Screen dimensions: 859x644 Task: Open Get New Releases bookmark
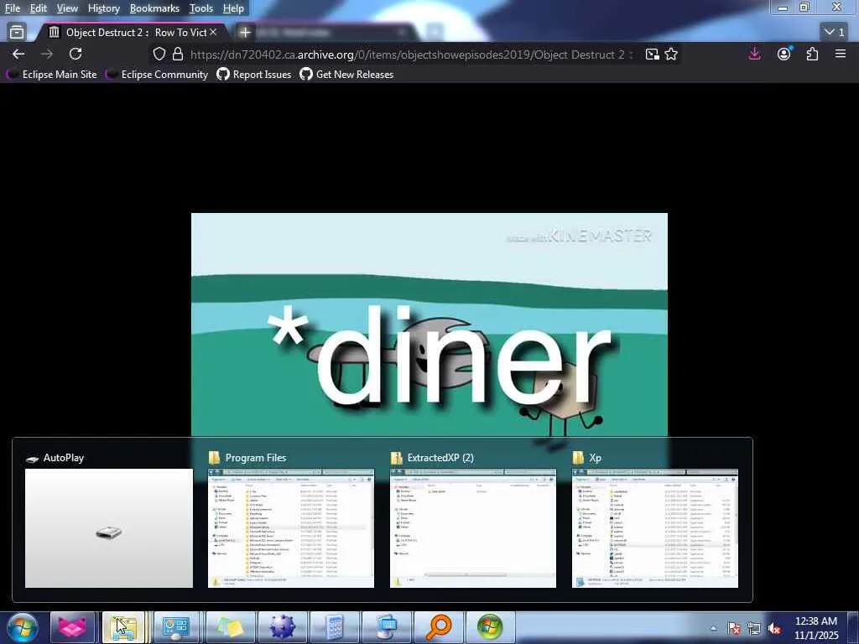point(346,75)
